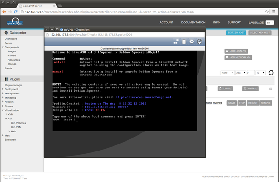Open the noVNC clipboard icon
The height and width of the screenshot is (182, 279).
point(184,42)
